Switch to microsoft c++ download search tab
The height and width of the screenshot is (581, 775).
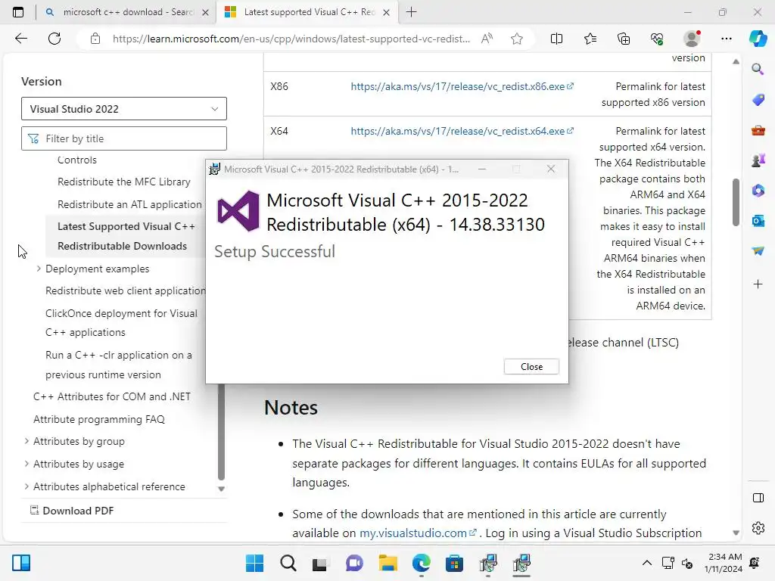(127, 12)
